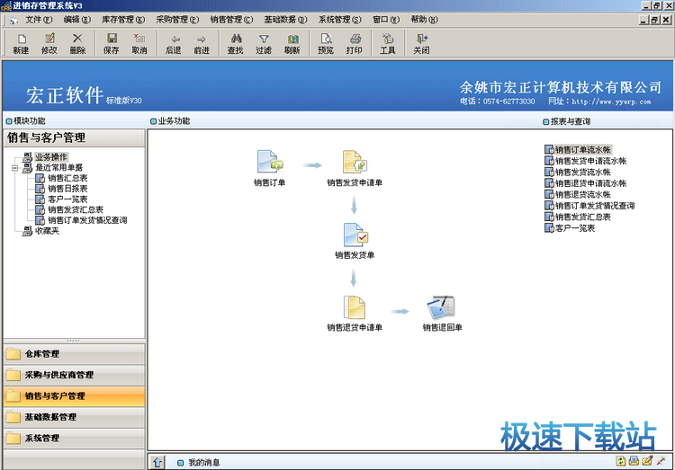The width and height of the screenshot is (675, 470).
Task: Click the 刷新 (Refresh) toolbar icon
Action: 292,43
